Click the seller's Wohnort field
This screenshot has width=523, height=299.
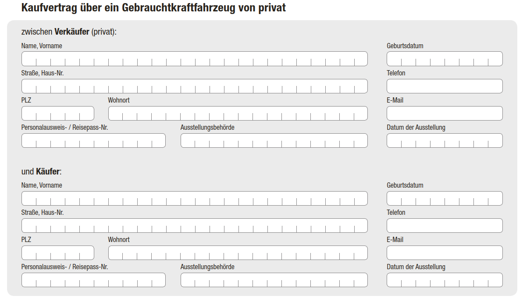[x=238, y=114]
